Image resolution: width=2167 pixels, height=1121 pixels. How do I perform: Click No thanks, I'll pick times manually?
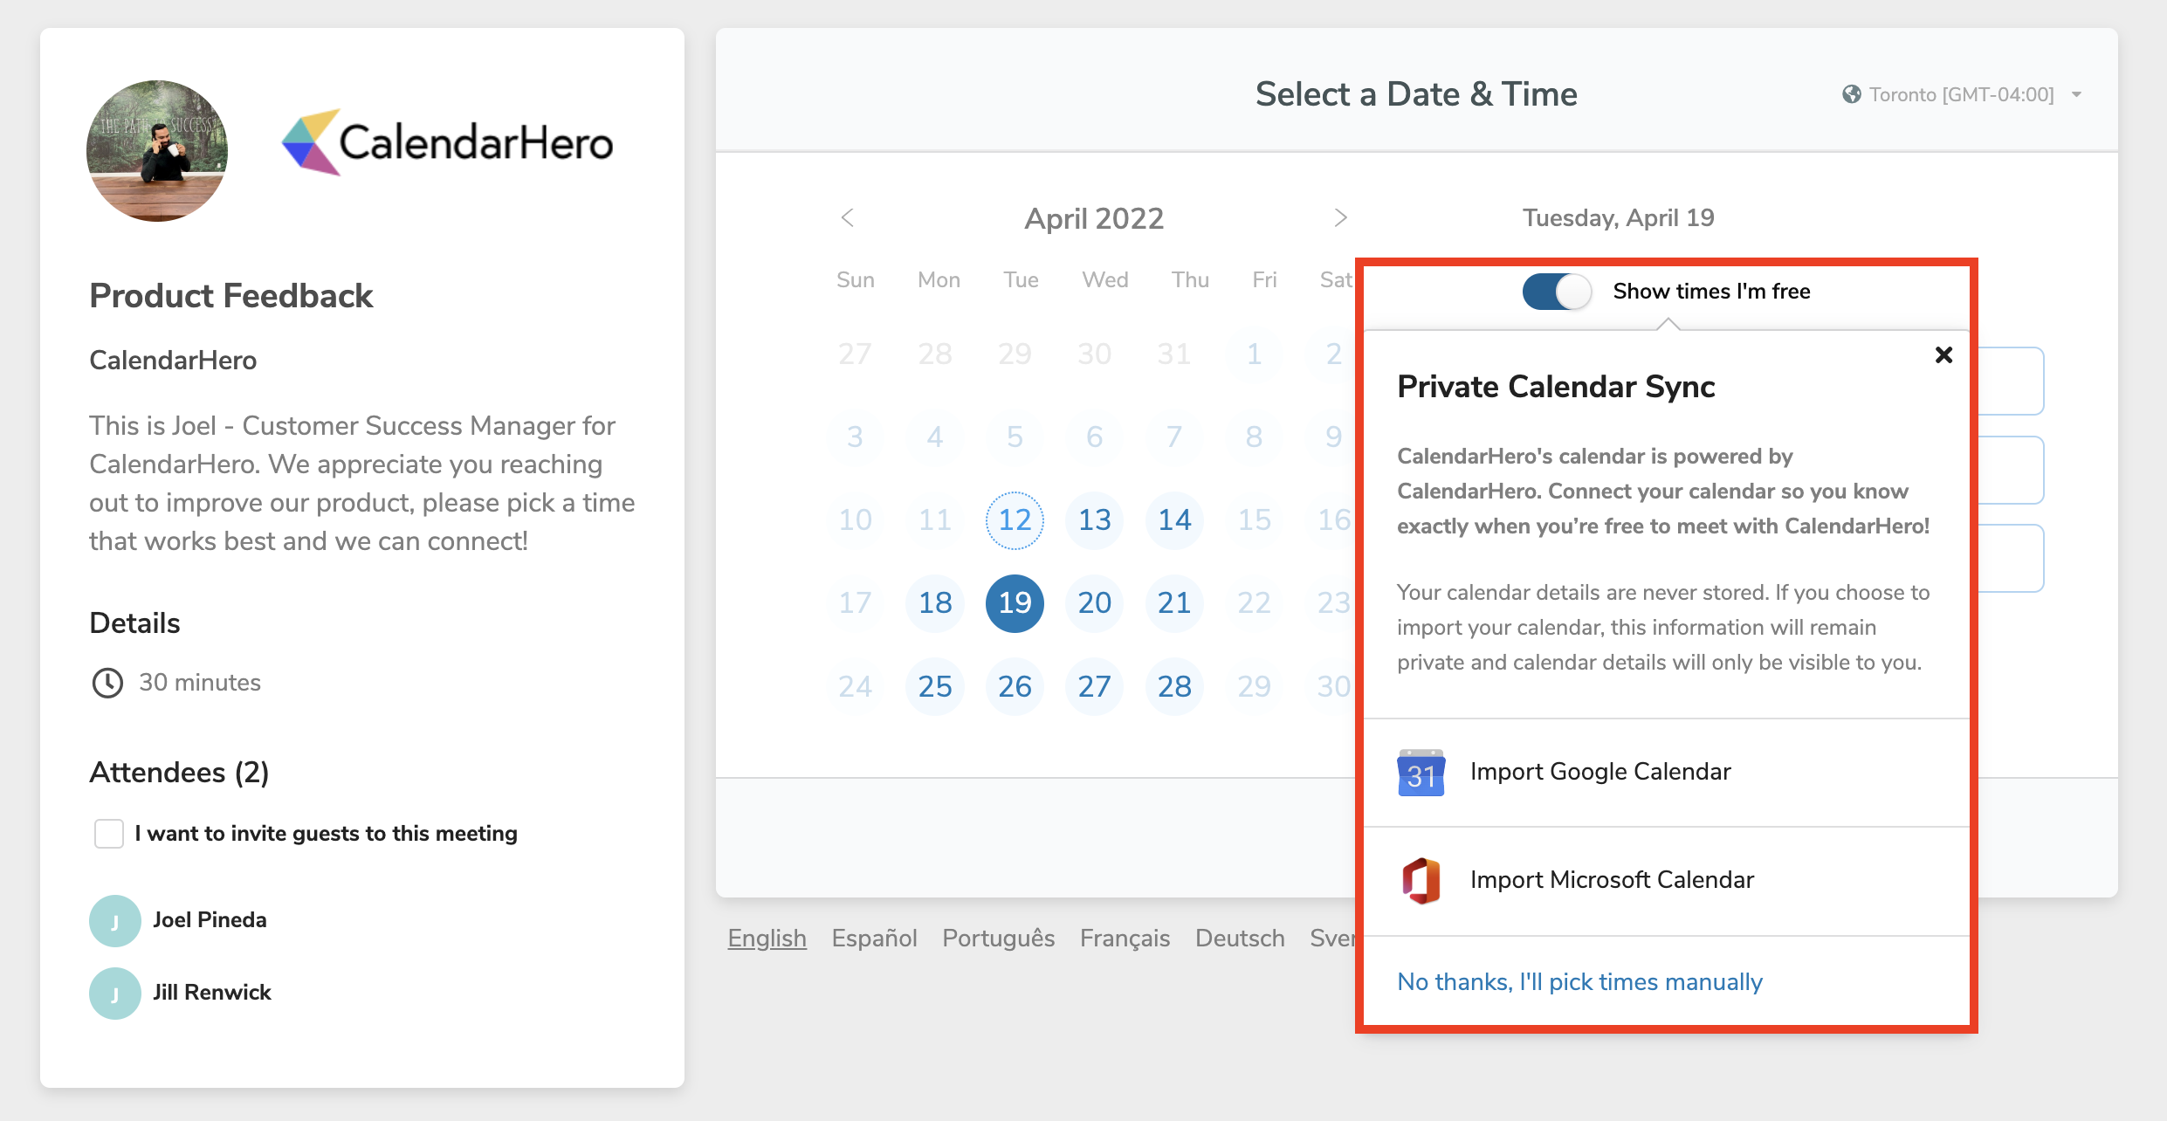(x=1579, y=982)
